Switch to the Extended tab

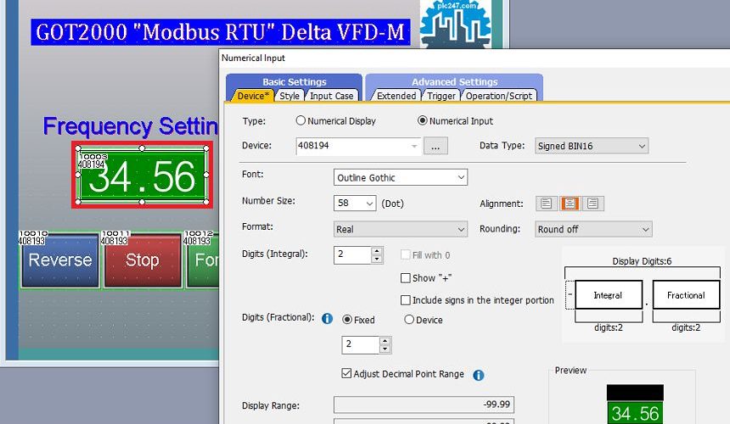pyautogui.click(x=396, y=96)
